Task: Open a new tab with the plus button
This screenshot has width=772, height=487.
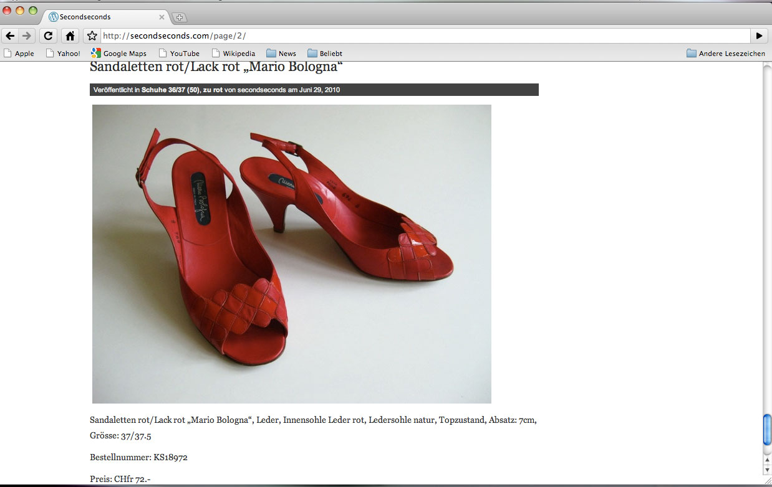Action: pyautogui.click(x=179, y=17)
